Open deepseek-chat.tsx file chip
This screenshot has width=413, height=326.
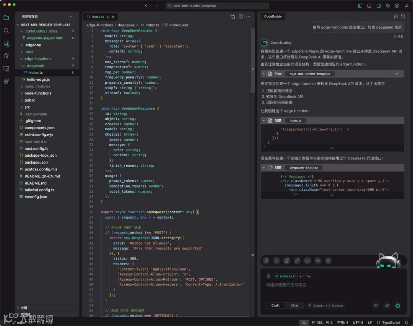[x=304, y=167]
